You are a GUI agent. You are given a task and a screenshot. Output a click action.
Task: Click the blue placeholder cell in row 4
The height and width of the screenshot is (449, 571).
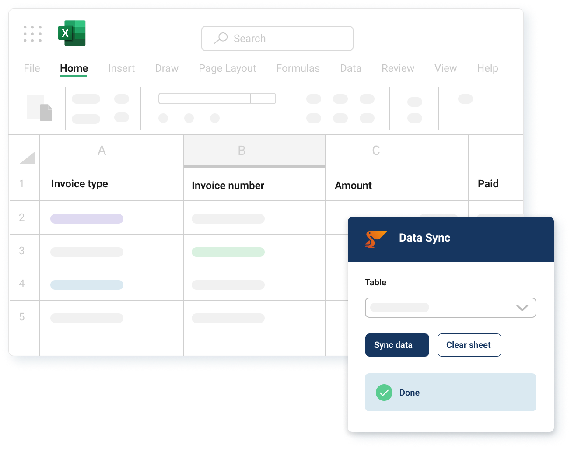point(87,285)
